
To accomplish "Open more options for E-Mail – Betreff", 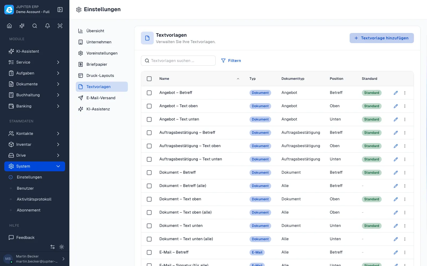I will [x=405, y=252].
